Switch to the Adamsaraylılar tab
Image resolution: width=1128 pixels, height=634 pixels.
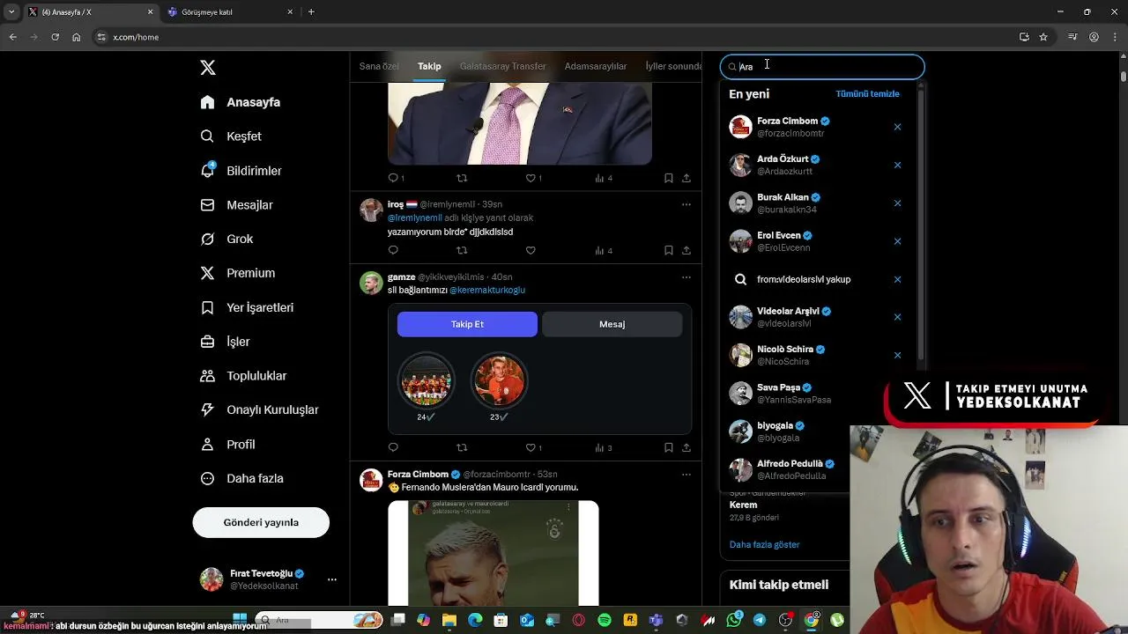click(x=596, y=66)
